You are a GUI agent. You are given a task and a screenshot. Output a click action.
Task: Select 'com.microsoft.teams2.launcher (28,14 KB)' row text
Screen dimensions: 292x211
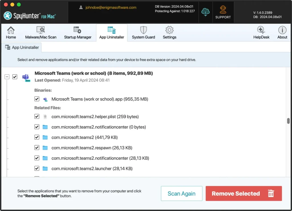point(92,169)
